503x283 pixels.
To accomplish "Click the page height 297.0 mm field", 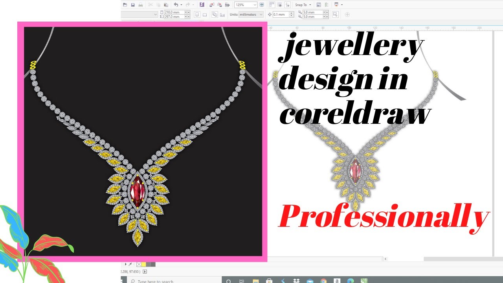I will pyautogui.click(x=174, y=17).
